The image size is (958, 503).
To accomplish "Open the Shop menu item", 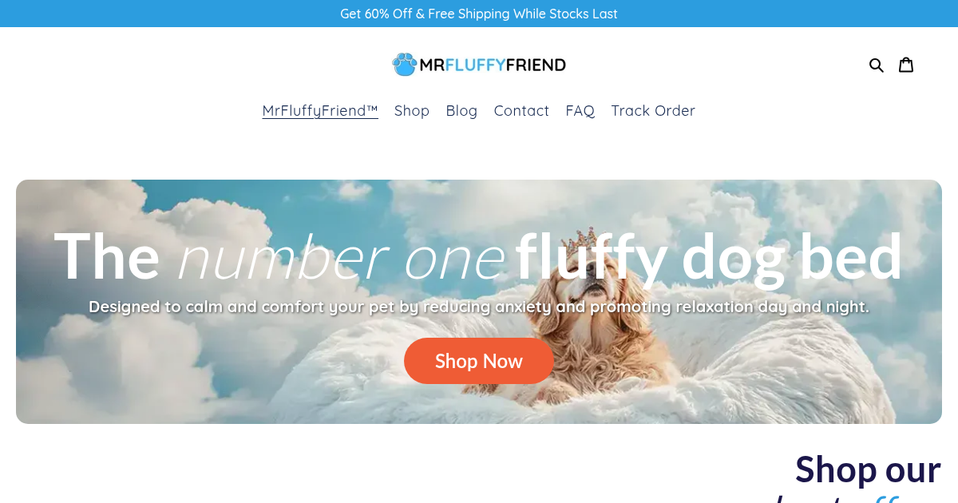I will (x=412, y=111).
